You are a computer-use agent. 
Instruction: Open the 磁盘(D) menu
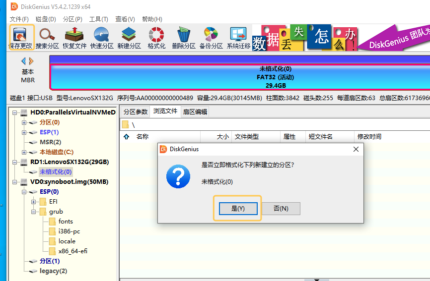(46, 19)
